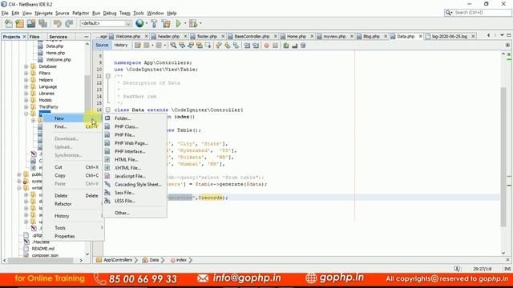The image size is (513, 288).
Task: Start macro recording with red circle icon
Action: [267, 46]
